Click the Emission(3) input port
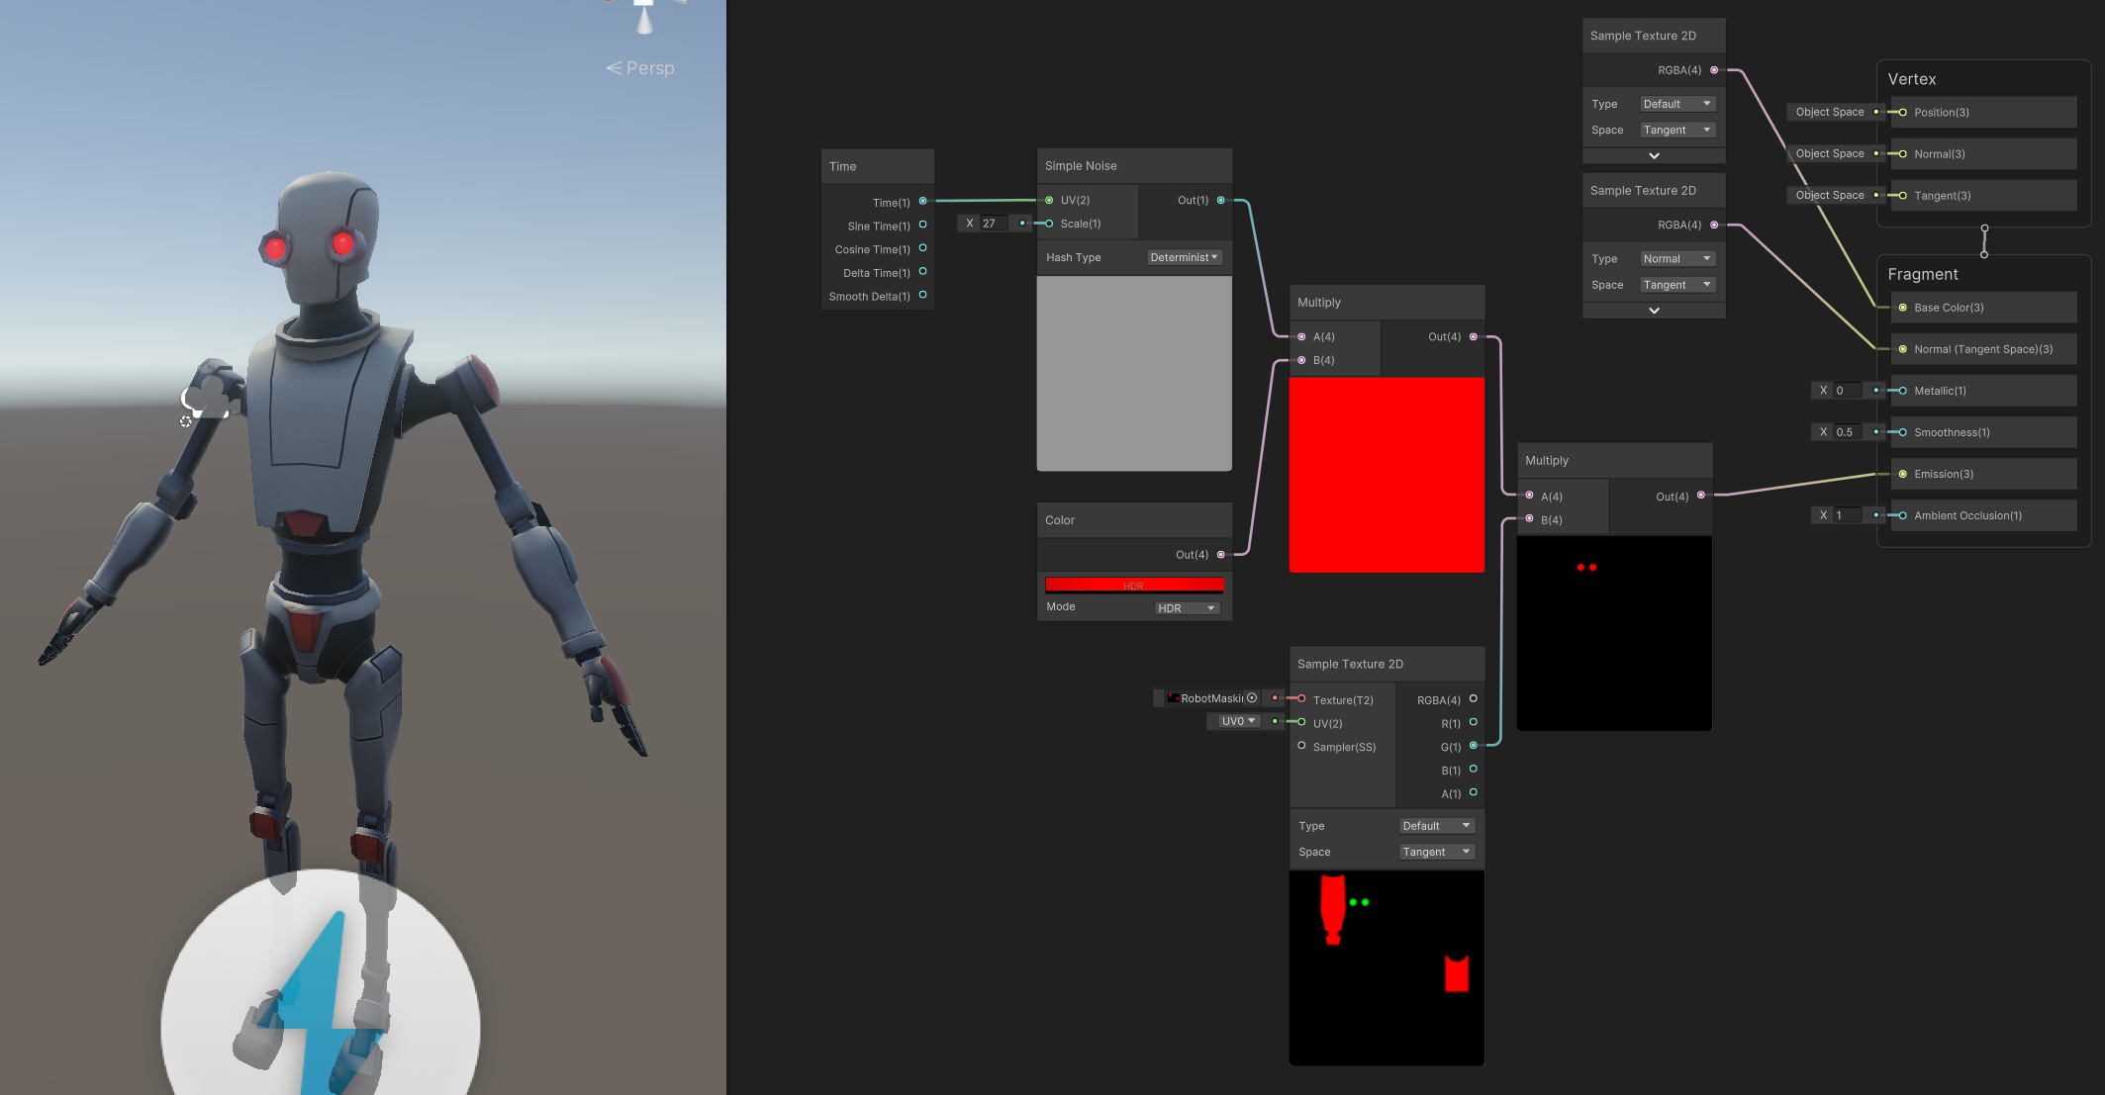Image resolution: width=2105 pixels, height=1095 pixels. (x=1902, y=474)
